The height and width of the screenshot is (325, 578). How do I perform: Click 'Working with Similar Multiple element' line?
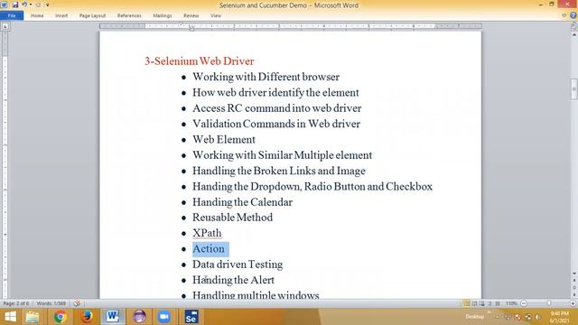tap(282, 155)
